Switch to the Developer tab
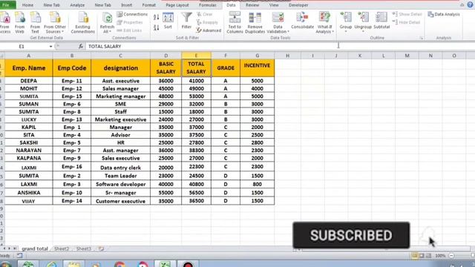 (x=298, y=5)
